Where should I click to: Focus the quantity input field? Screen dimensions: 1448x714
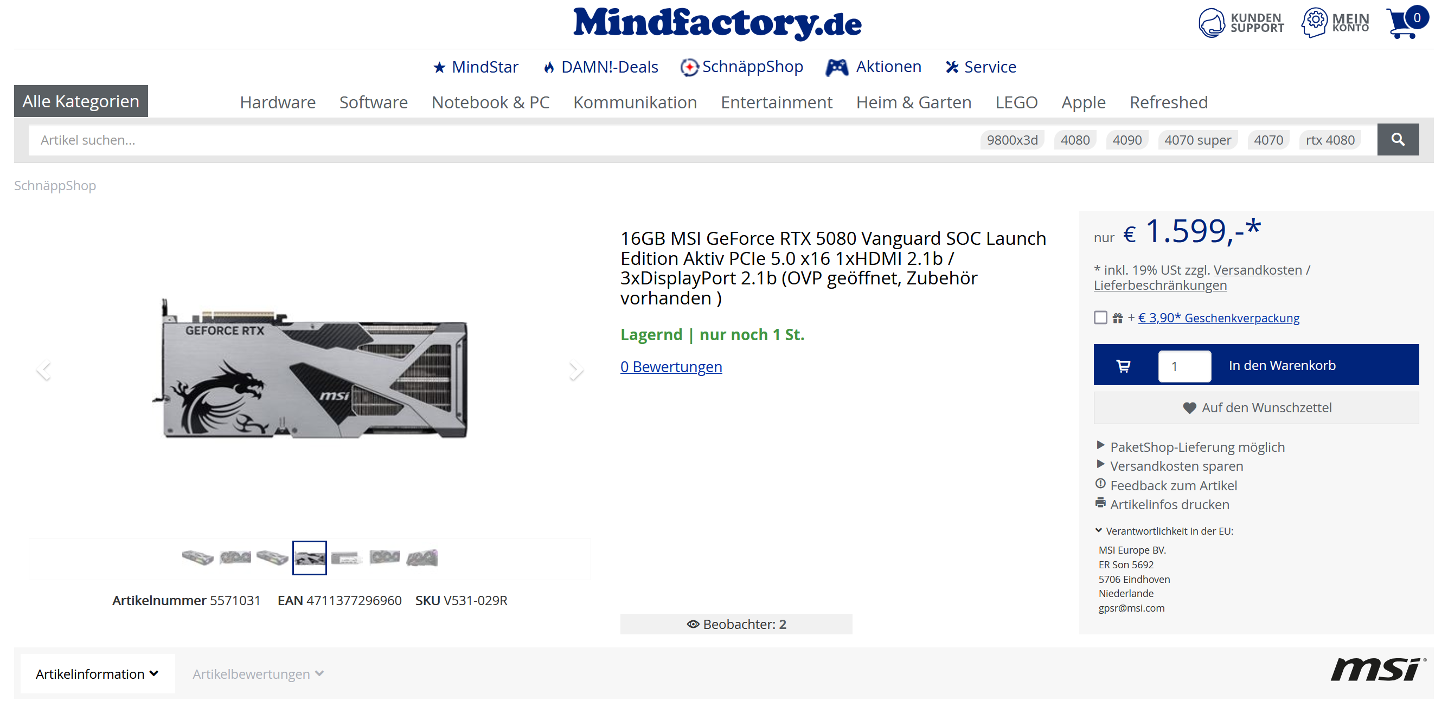[x=1184, y=367]
